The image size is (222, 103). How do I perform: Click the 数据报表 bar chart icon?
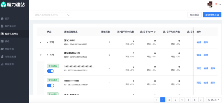click(x=2, y=64)
